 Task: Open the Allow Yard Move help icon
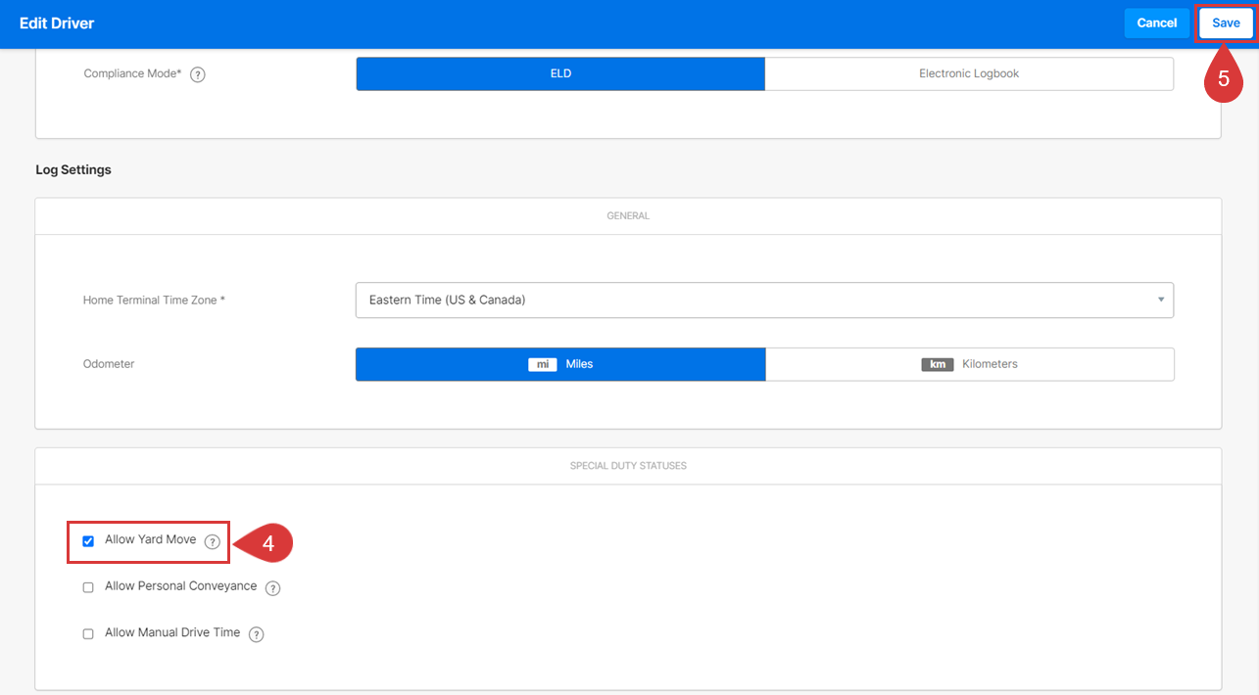[213, 541]
